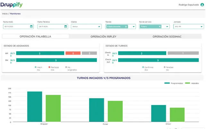
Task: Click the 'Picker' axis label
Action: (105, 124)
